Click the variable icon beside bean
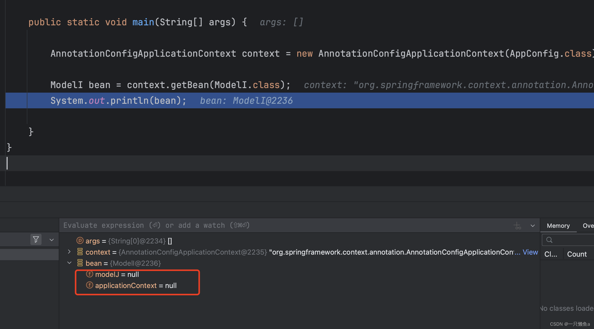The image size is (594, 329). 80,263
